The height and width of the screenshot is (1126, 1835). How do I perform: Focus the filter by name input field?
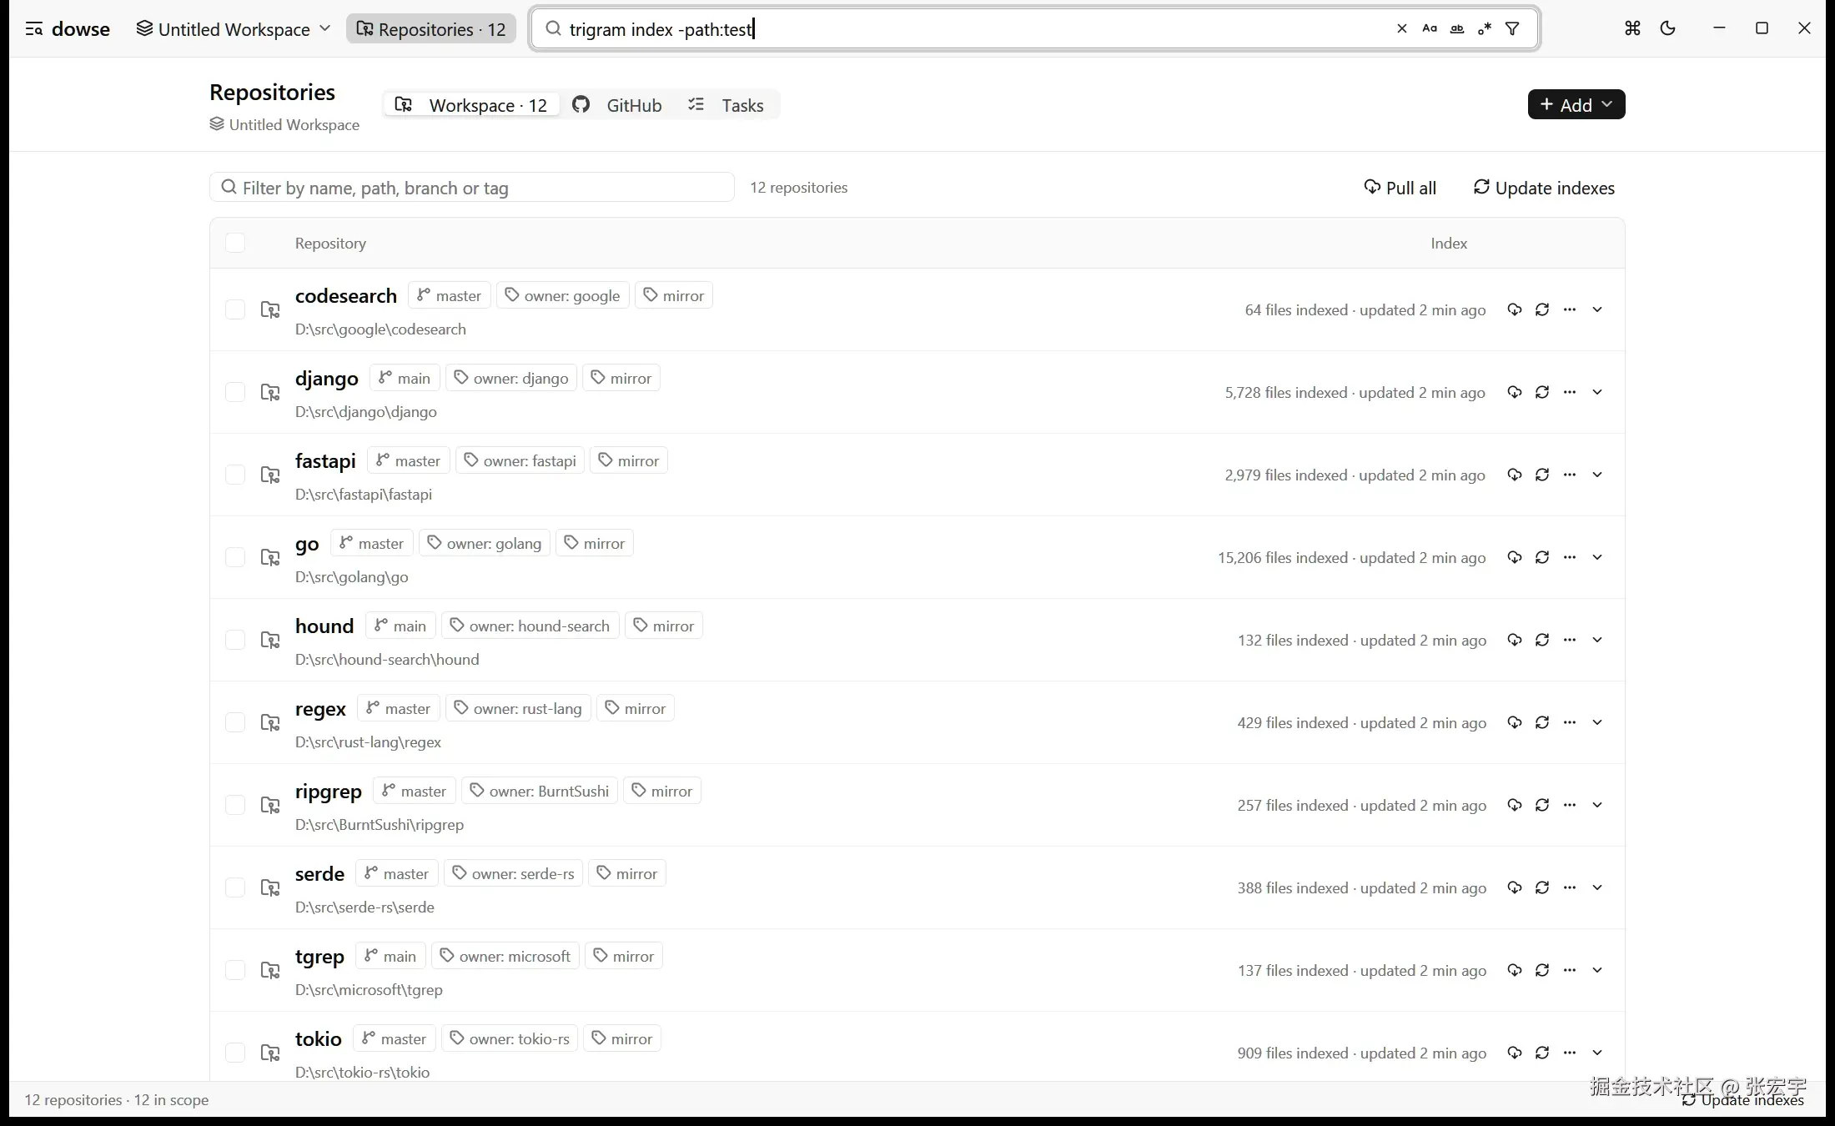tap(472, 188)
